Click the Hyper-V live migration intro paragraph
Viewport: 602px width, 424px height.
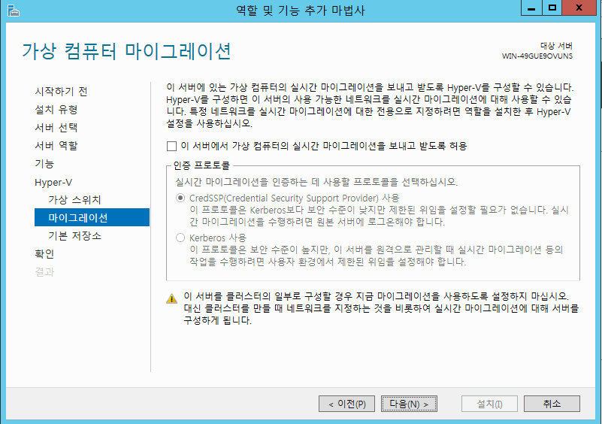[370, 105]
